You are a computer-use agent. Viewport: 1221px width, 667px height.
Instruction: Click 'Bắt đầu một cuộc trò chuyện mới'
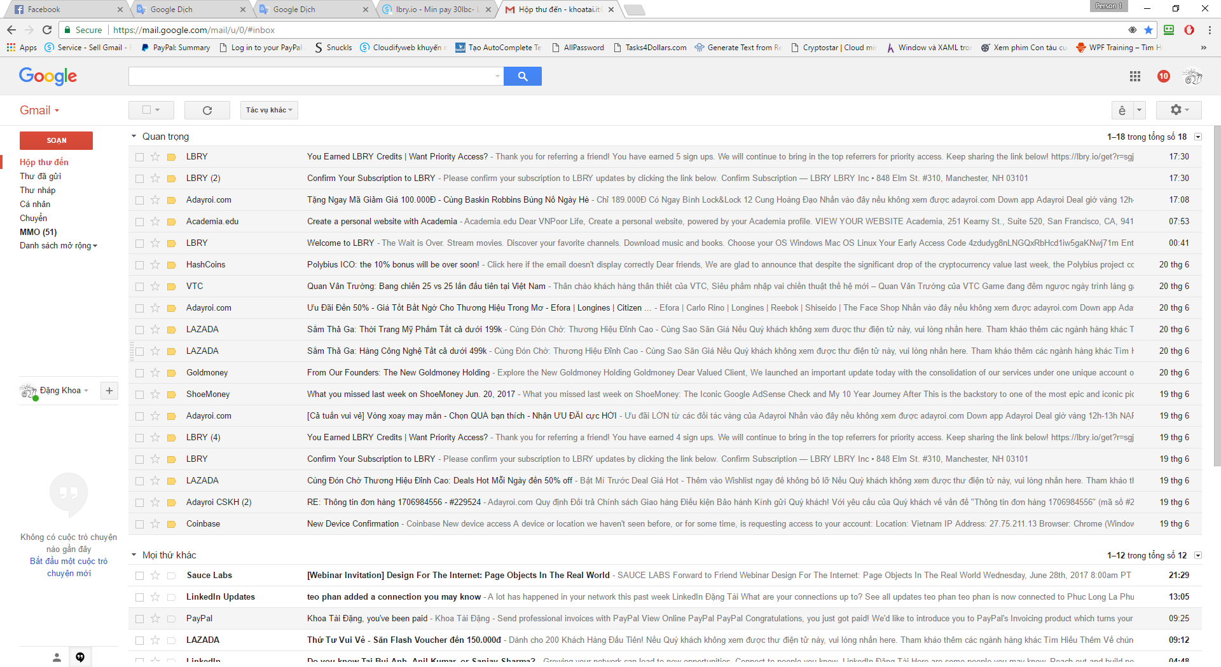pos(69,567)
